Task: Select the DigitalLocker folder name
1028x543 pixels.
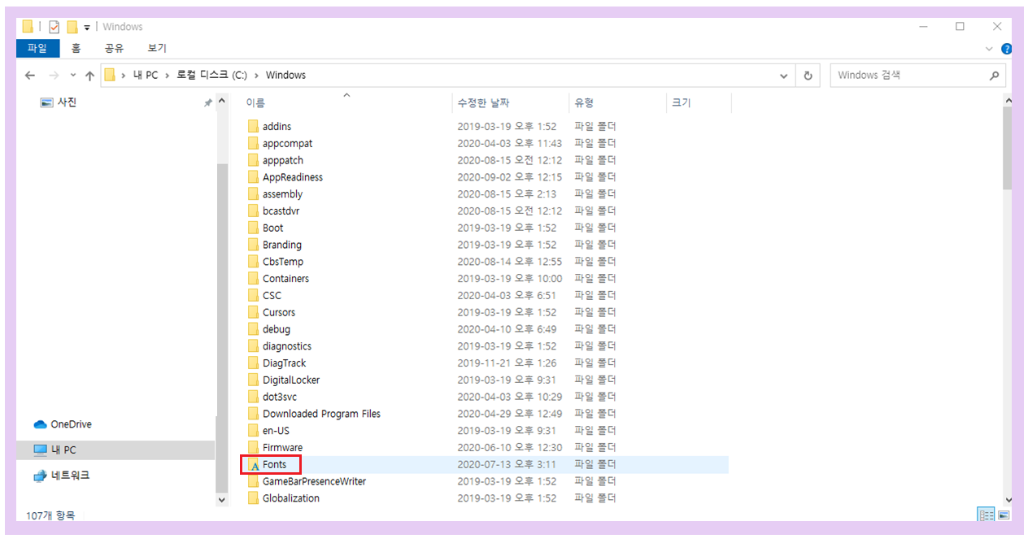Action: 291,380
